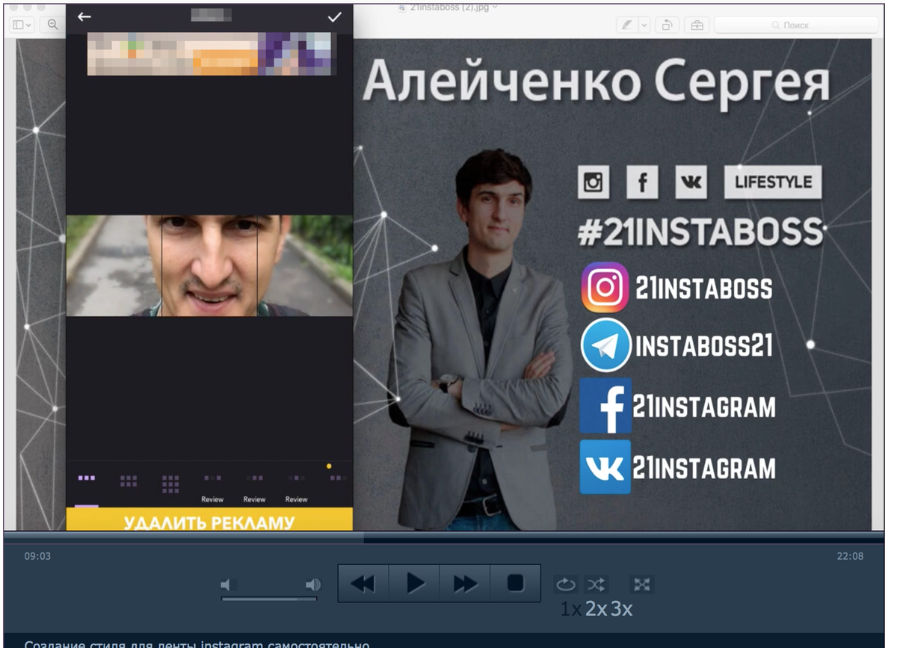Set playback speed to 3x

click(621, 609)
